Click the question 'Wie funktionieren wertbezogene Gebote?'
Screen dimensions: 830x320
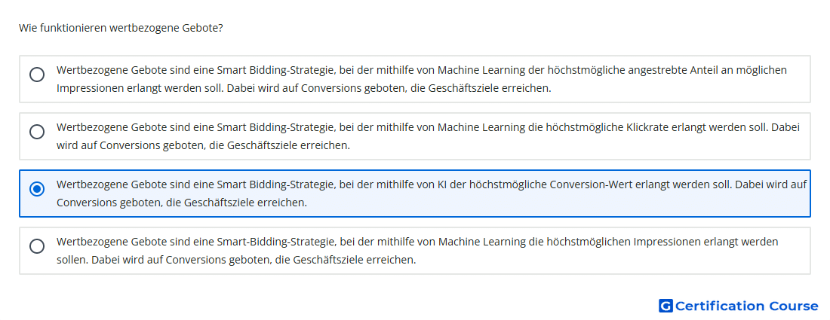[x=121, y=27]
